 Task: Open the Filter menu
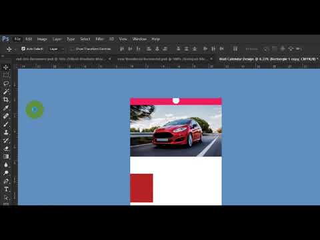tap(99, 39)
